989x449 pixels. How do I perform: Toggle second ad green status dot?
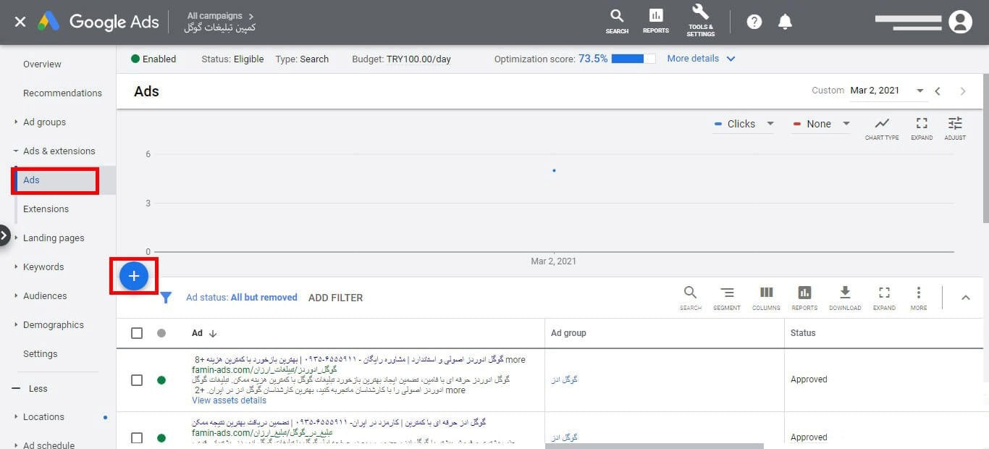(161, 437)
